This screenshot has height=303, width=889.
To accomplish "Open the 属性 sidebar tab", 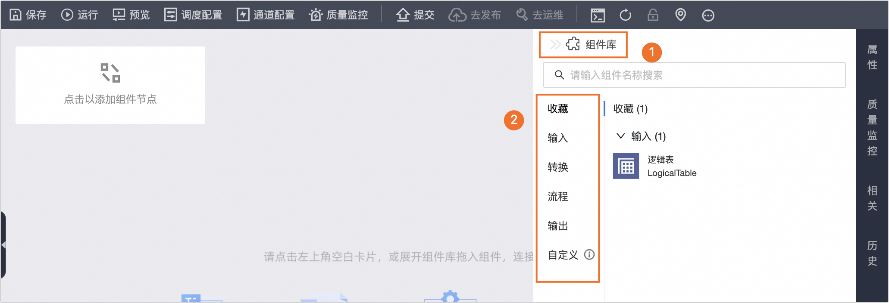I will (x=872, y=57).
